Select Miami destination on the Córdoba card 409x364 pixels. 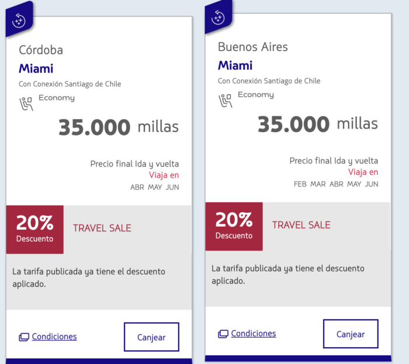click(x=36, y=68)
